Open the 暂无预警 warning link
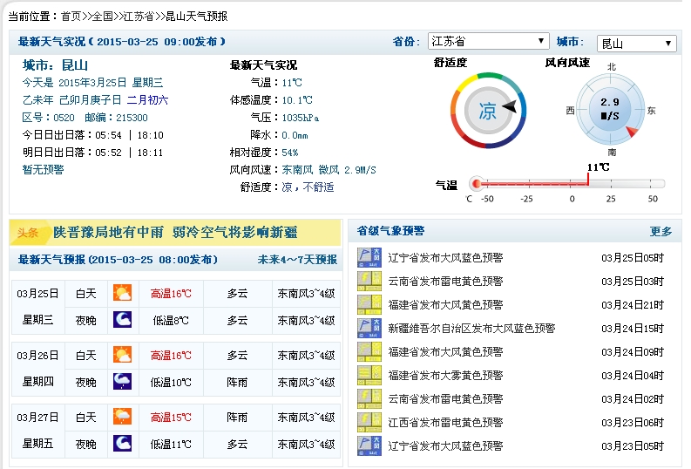This screenshot has height=469, width=691. point(44,170)
